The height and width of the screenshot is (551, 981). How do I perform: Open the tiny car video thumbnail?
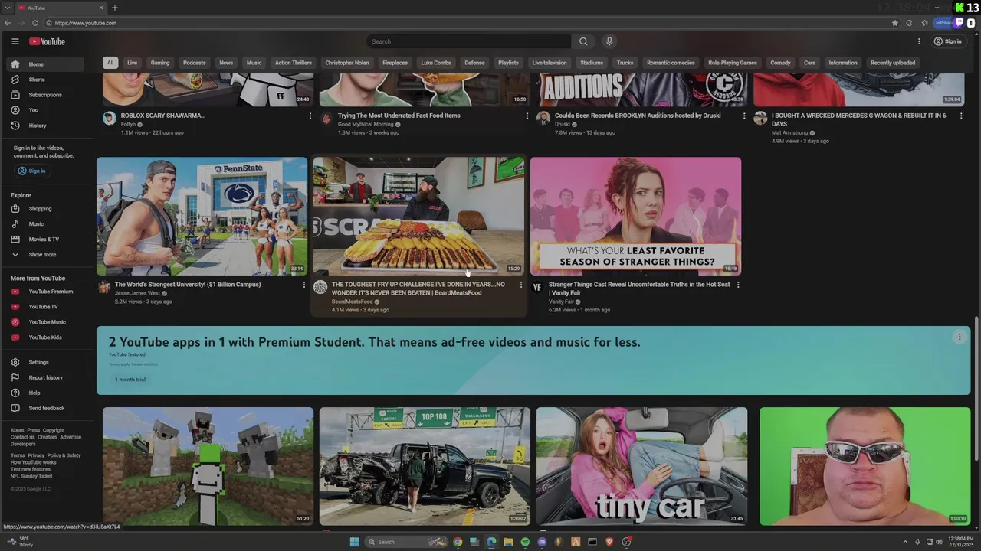641,465
